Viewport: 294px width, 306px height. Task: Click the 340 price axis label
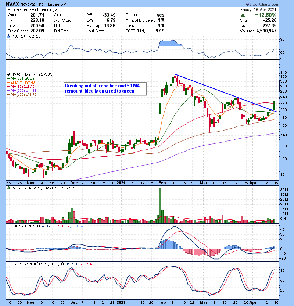click(x=283, y=72)
